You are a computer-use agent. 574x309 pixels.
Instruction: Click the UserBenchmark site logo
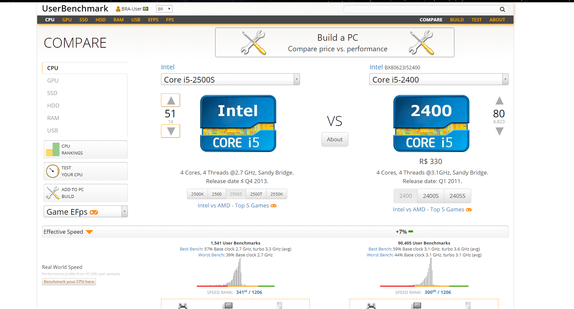coord(75,9)
